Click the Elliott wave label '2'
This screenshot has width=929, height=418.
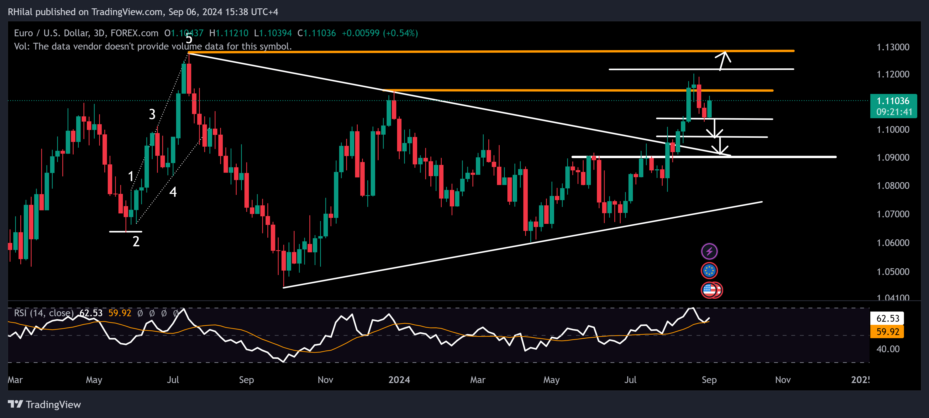(136, 241)
